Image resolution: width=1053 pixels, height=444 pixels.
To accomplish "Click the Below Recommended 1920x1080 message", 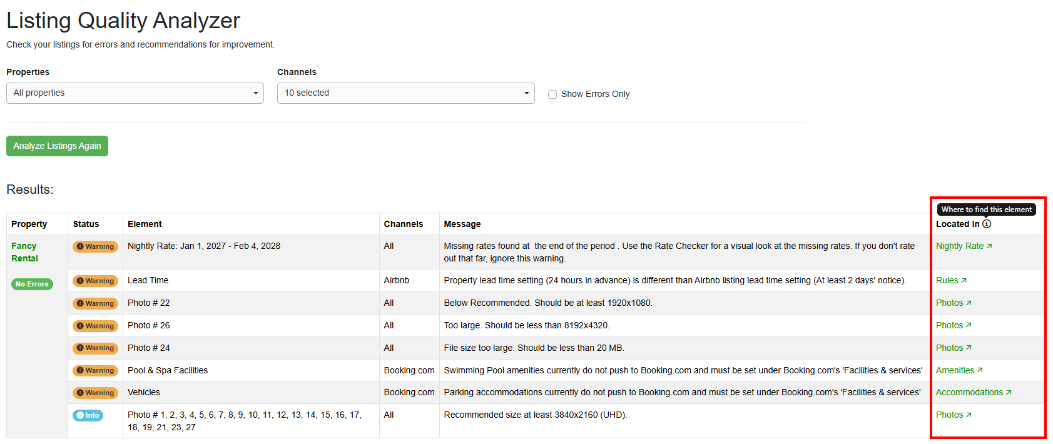I will pyautogui.click(x=548, y=303).
